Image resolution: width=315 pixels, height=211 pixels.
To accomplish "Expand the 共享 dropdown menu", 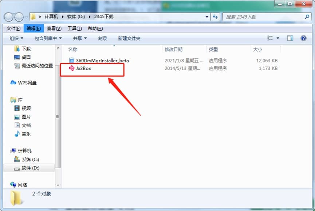I will 80,38.
